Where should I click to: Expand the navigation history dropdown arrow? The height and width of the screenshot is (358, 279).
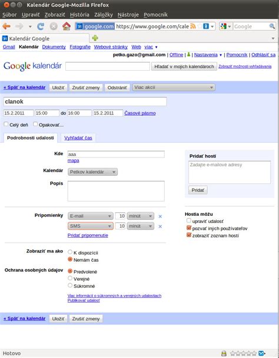(x=30, y=27)
